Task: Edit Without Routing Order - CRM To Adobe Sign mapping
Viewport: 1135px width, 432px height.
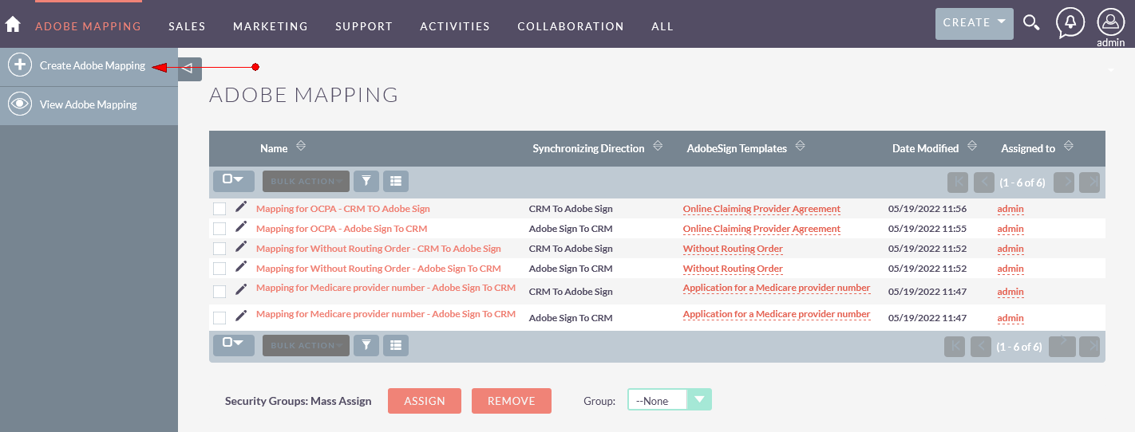Action: pyautogui.click(x=241, y=246)
